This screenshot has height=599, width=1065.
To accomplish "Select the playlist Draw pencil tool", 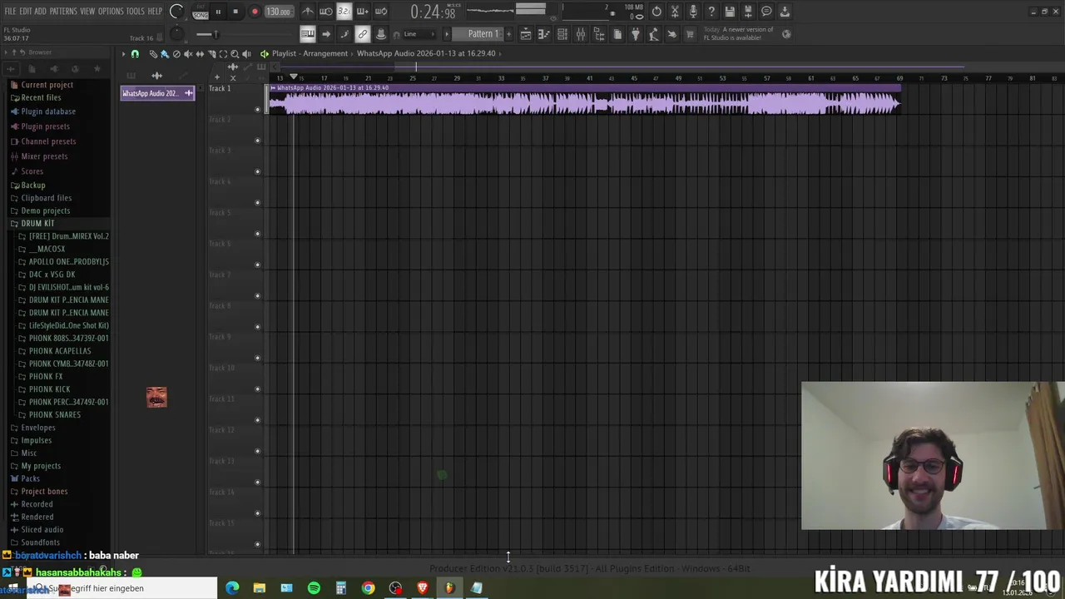I will 153,54.
